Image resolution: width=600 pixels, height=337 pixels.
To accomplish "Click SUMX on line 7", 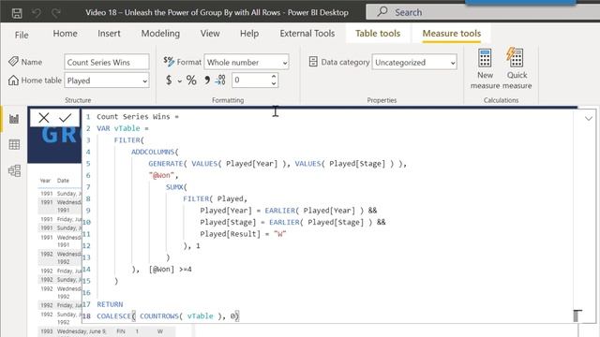I will click(x=174, y=187).
